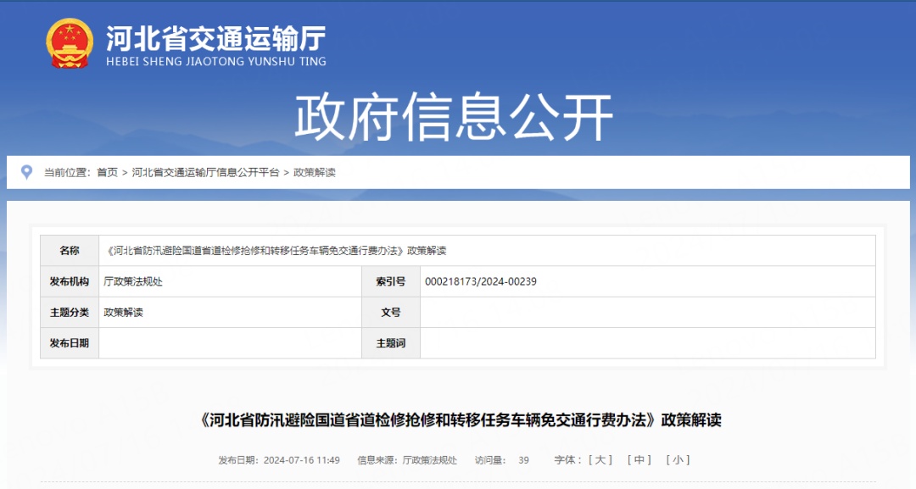Click the national emblem logo icon
The height and width of the screenshot is (489, 916).
(68, 42)
